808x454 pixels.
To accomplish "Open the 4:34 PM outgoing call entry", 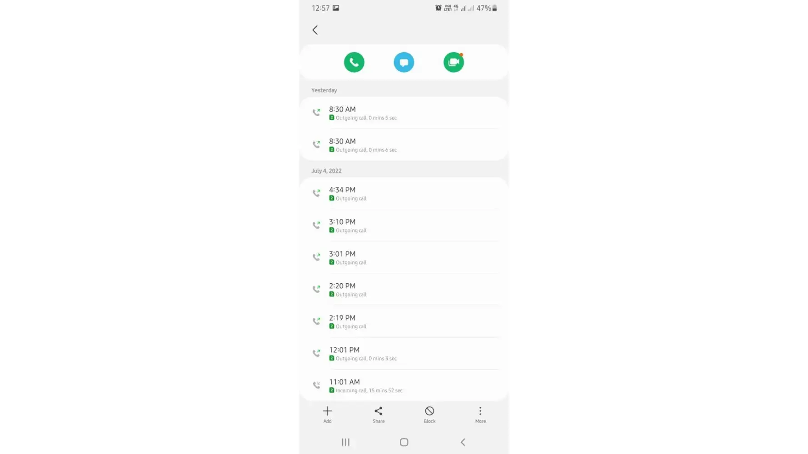I will pos(404,193).
